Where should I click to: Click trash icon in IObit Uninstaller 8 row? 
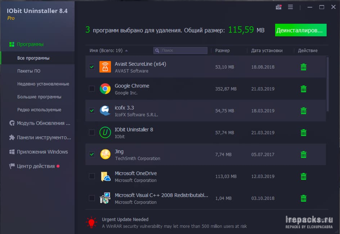click(x=304, y=132)
